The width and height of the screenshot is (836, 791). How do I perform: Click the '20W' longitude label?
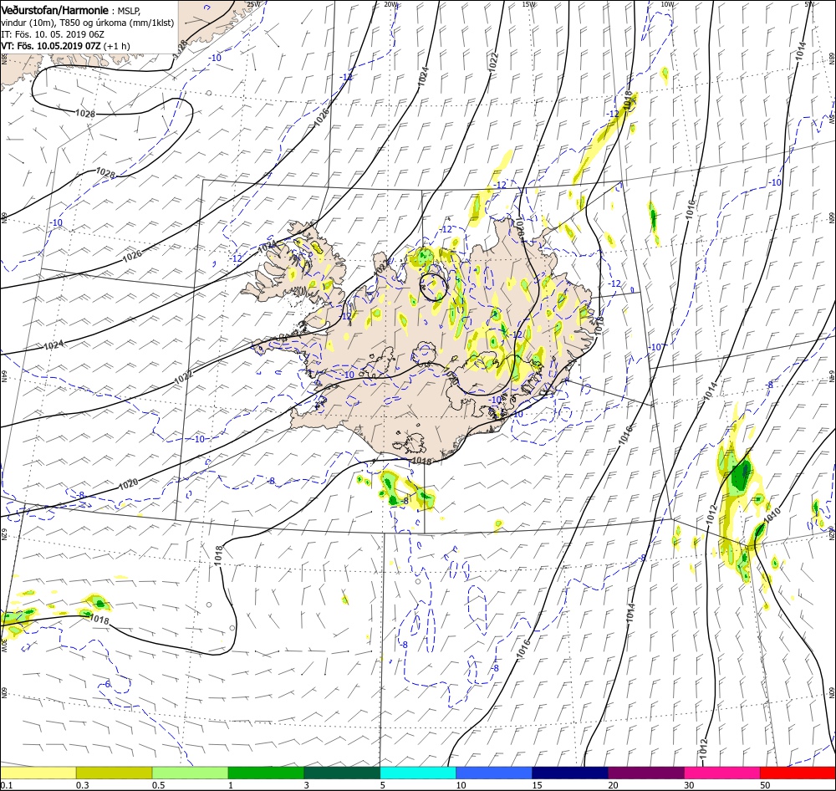(390, 4)
